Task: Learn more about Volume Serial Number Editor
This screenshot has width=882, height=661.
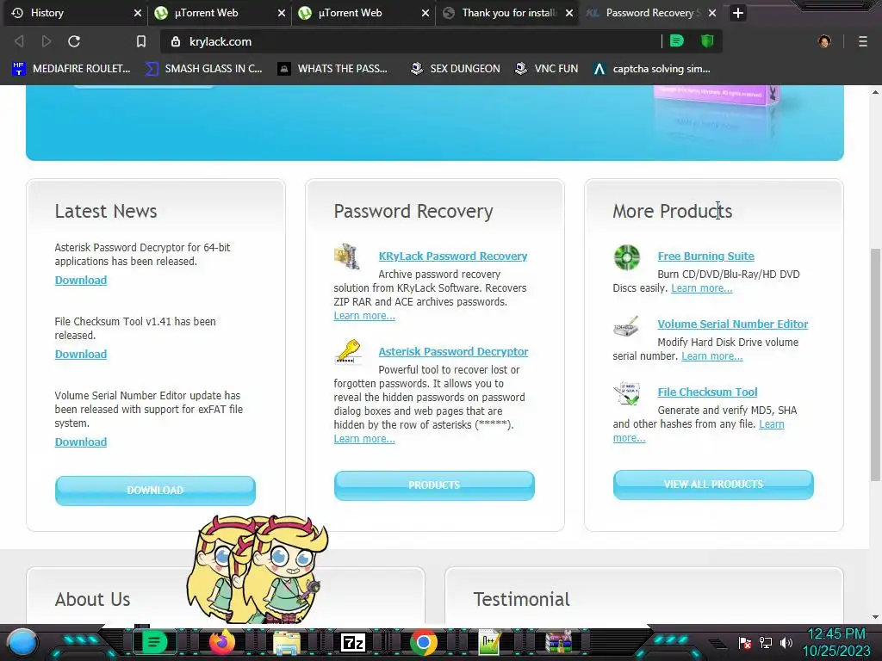Action: [x=712, y=355]
